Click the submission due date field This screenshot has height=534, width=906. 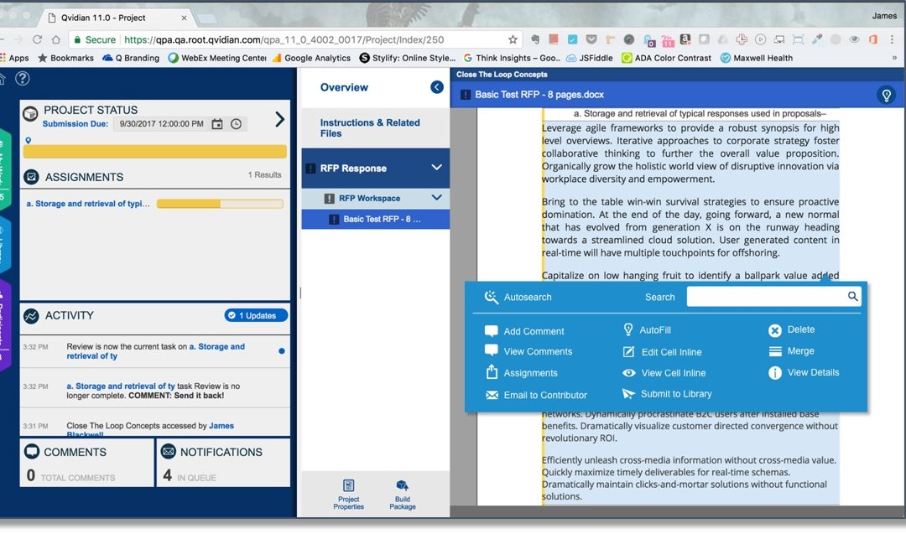coord(161,124)
